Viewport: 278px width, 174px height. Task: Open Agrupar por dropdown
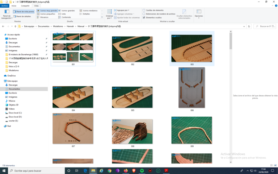coord(122,10)
